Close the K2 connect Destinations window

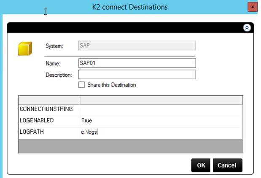pyautogui.click(x=252, y=7)
